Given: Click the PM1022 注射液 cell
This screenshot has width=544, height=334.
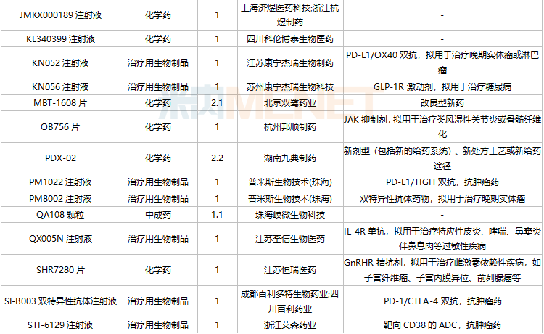Looking at the screenshot, I should tap(60, 182).
